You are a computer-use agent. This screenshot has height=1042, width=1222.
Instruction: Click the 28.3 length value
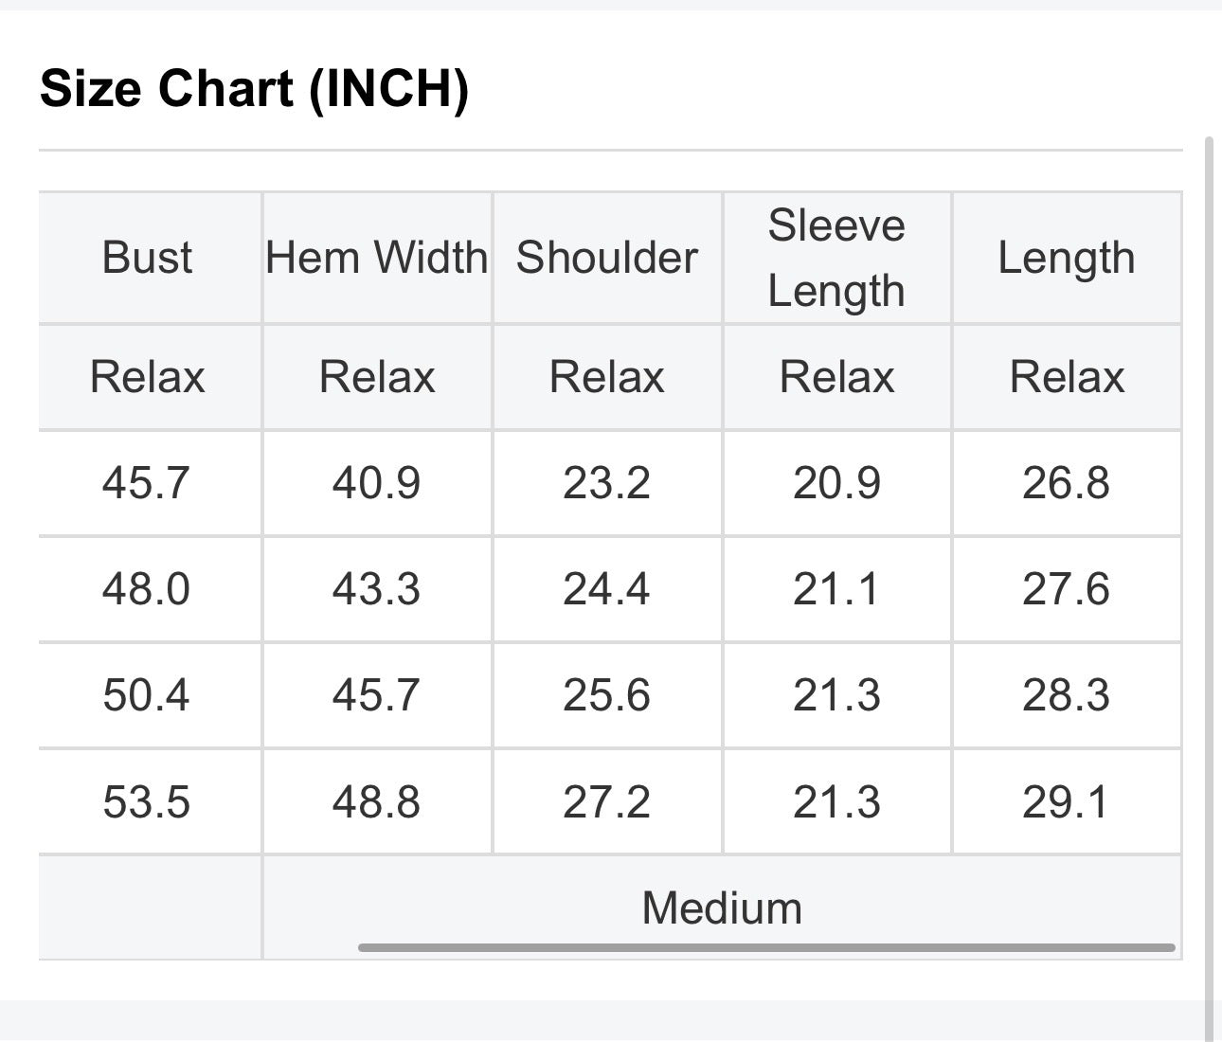tap(1067, 695)
